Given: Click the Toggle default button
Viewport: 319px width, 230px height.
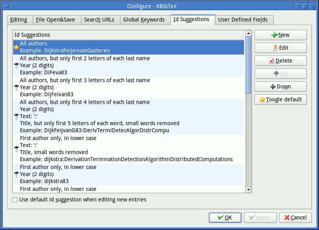Looking at the screenshot, I should pos(281,99).
